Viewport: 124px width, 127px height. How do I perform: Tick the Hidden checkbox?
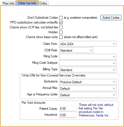[61, 32]
